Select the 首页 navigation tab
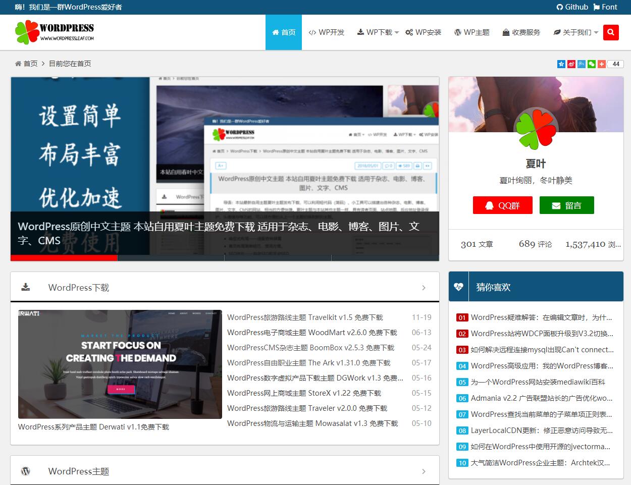The width and height of the screenshot is (631, 485). point(284,32)
